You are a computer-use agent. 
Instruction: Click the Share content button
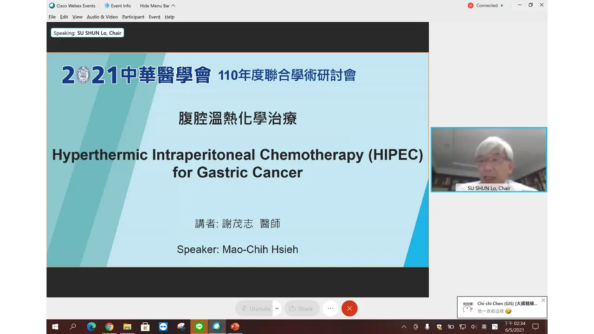pos(301,308)
